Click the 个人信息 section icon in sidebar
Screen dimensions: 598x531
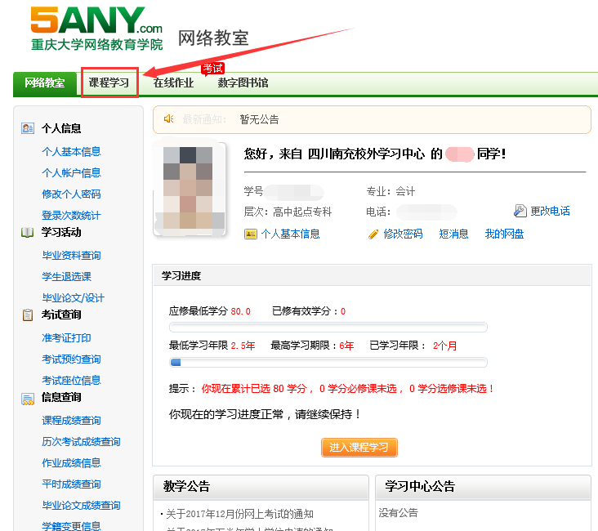28,128
